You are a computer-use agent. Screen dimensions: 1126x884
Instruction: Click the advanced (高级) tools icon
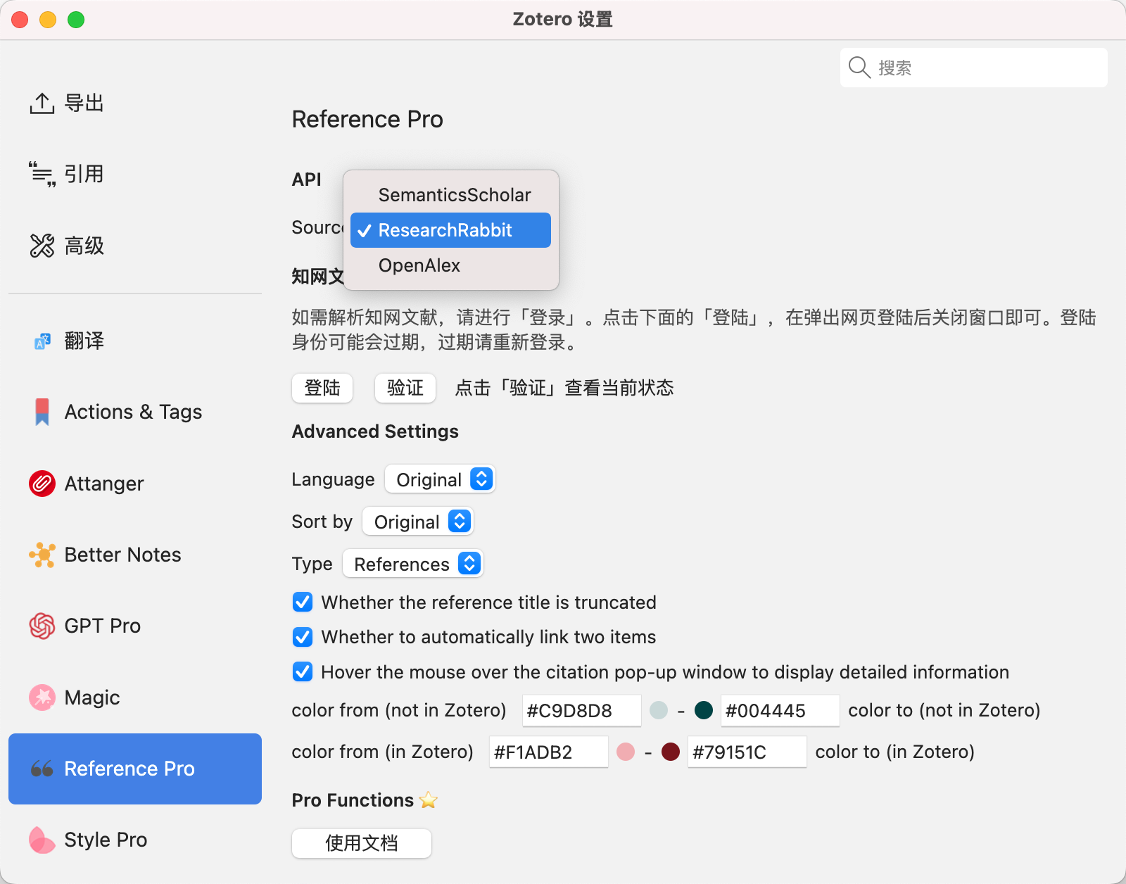coord(42,246)
